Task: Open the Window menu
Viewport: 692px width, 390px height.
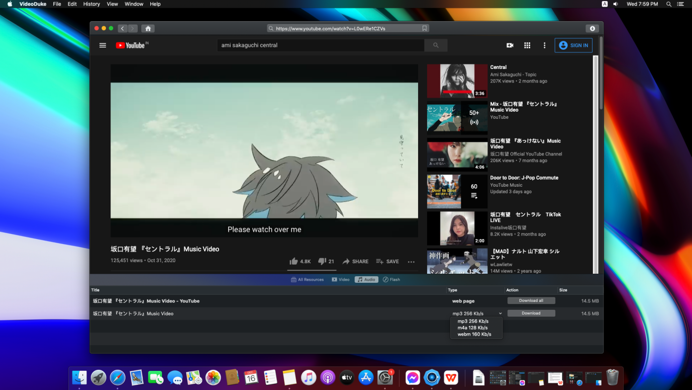Action: click(x=134, y=4)
